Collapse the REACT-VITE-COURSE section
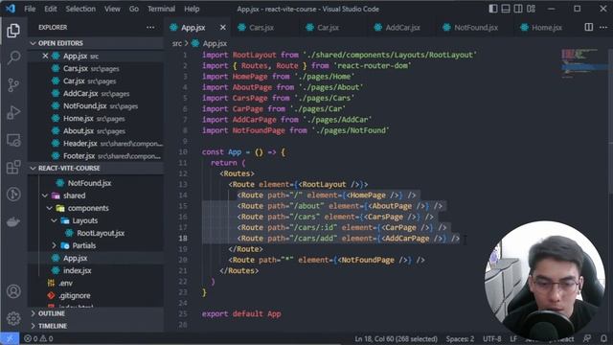The height and width of the screenshot is (345, 613). click(96, 169)
